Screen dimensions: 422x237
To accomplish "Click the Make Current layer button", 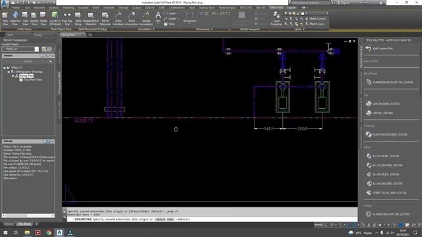I will click(x=315, y=18).
